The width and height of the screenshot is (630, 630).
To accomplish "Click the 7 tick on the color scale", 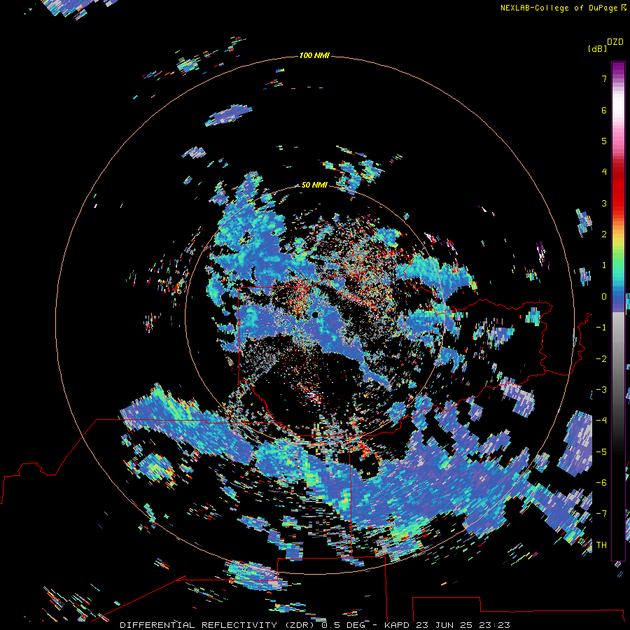I will [604, 78].
